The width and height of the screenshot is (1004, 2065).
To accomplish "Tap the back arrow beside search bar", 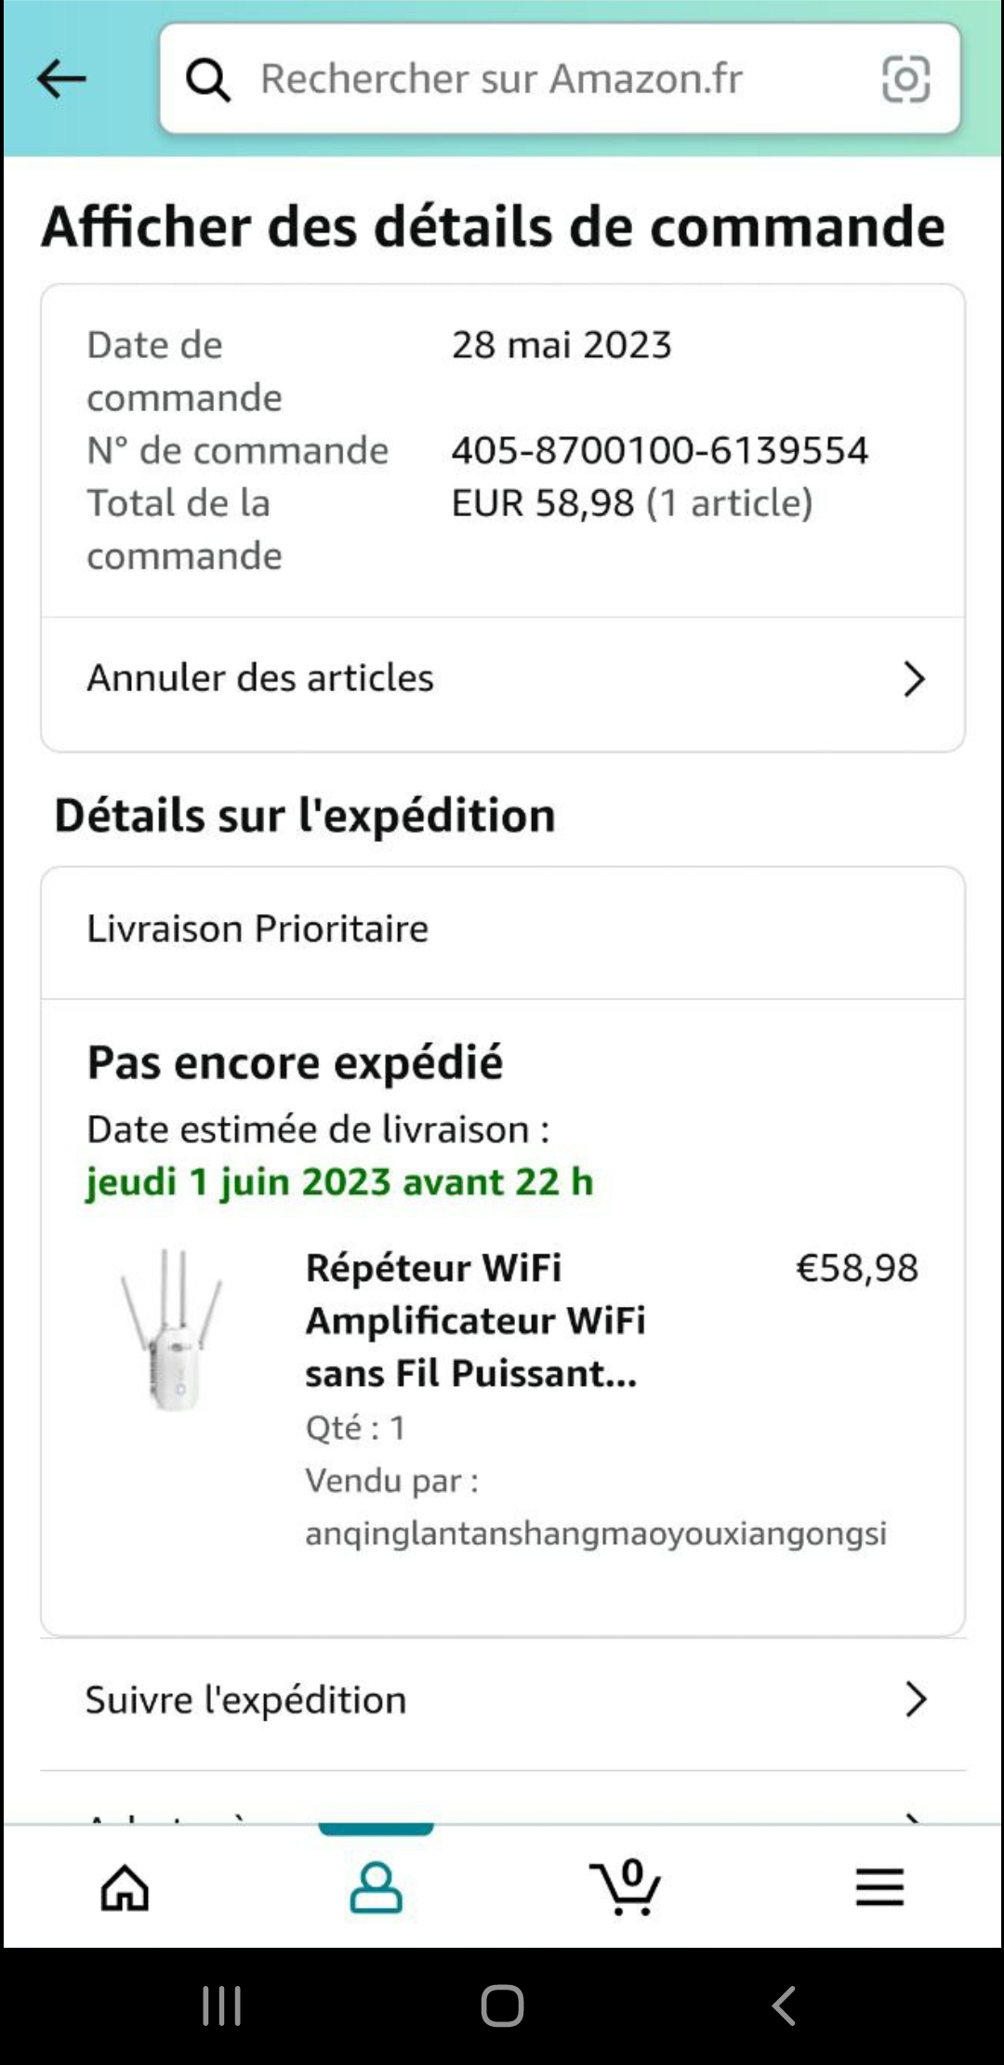I will 61,79.
